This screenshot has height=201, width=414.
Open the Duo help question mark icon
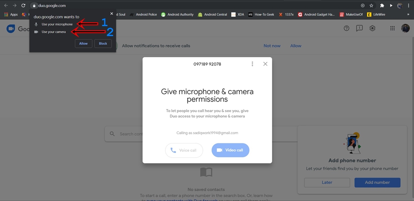[347, 28]
